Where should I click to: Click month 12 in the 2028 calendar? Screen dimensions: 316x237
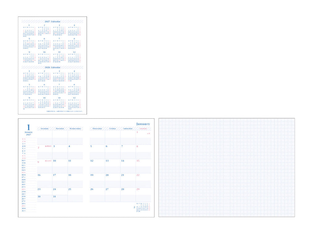click(74, 103)
